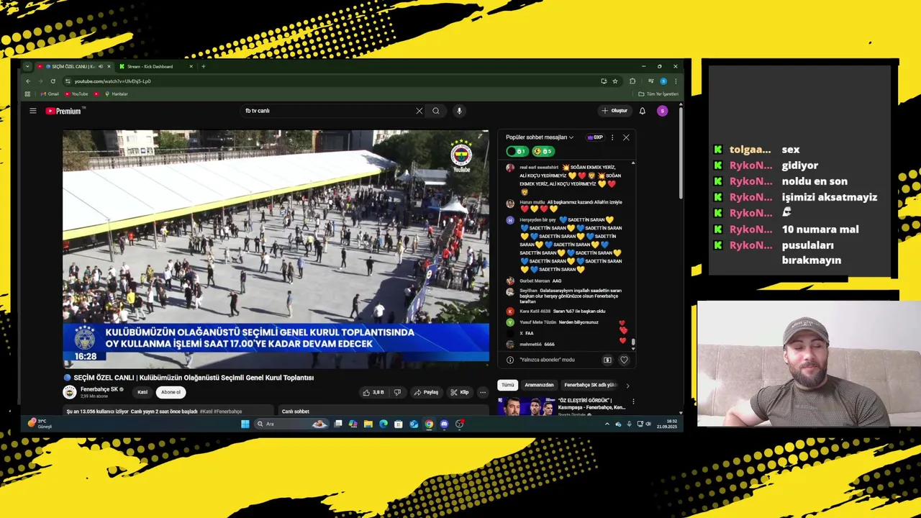Open the 'ÖZ ELEŞTİRİ GÖRDÜK' video thumbnail
921x518 pixels.
point(527,406)
